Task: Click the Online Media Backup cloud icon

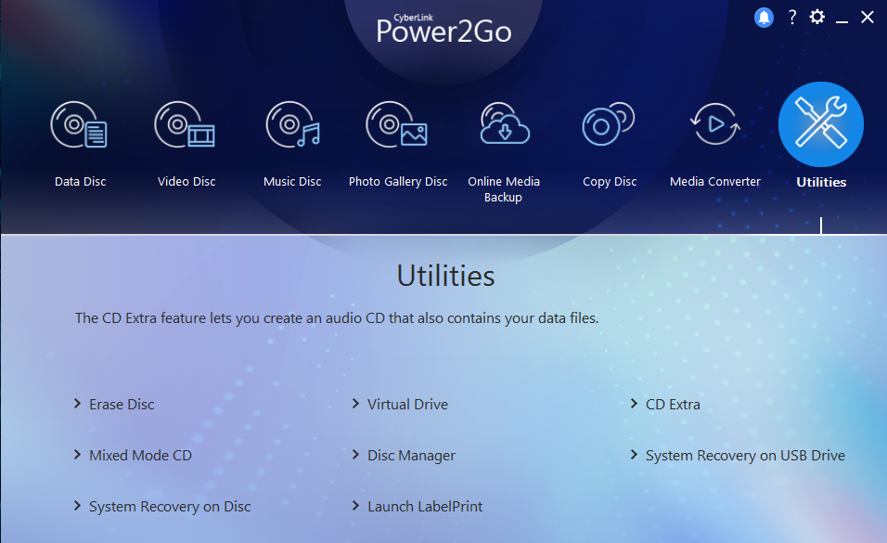Action: (504, 123)
